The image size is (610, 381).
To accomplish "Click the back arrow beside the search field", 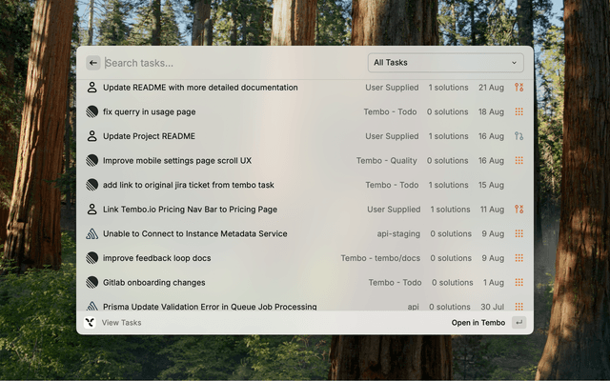I will (92, 63).
